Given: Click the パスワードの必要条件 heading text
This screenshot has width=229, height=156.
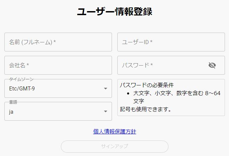Looking at the screenshot, I should (x=147, y=85).
